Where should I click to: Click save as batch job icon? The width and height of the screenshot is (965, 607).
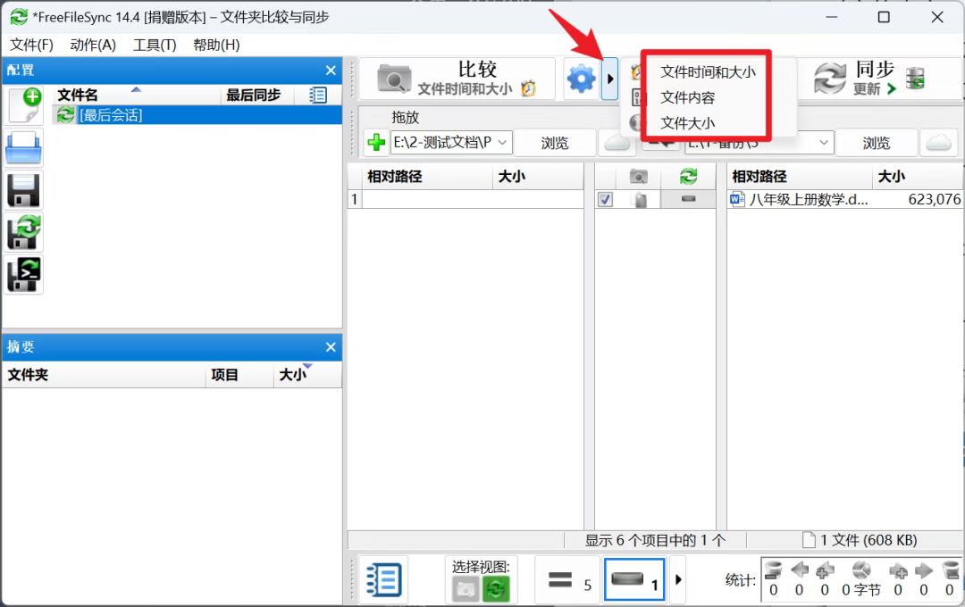click(24, 274)
